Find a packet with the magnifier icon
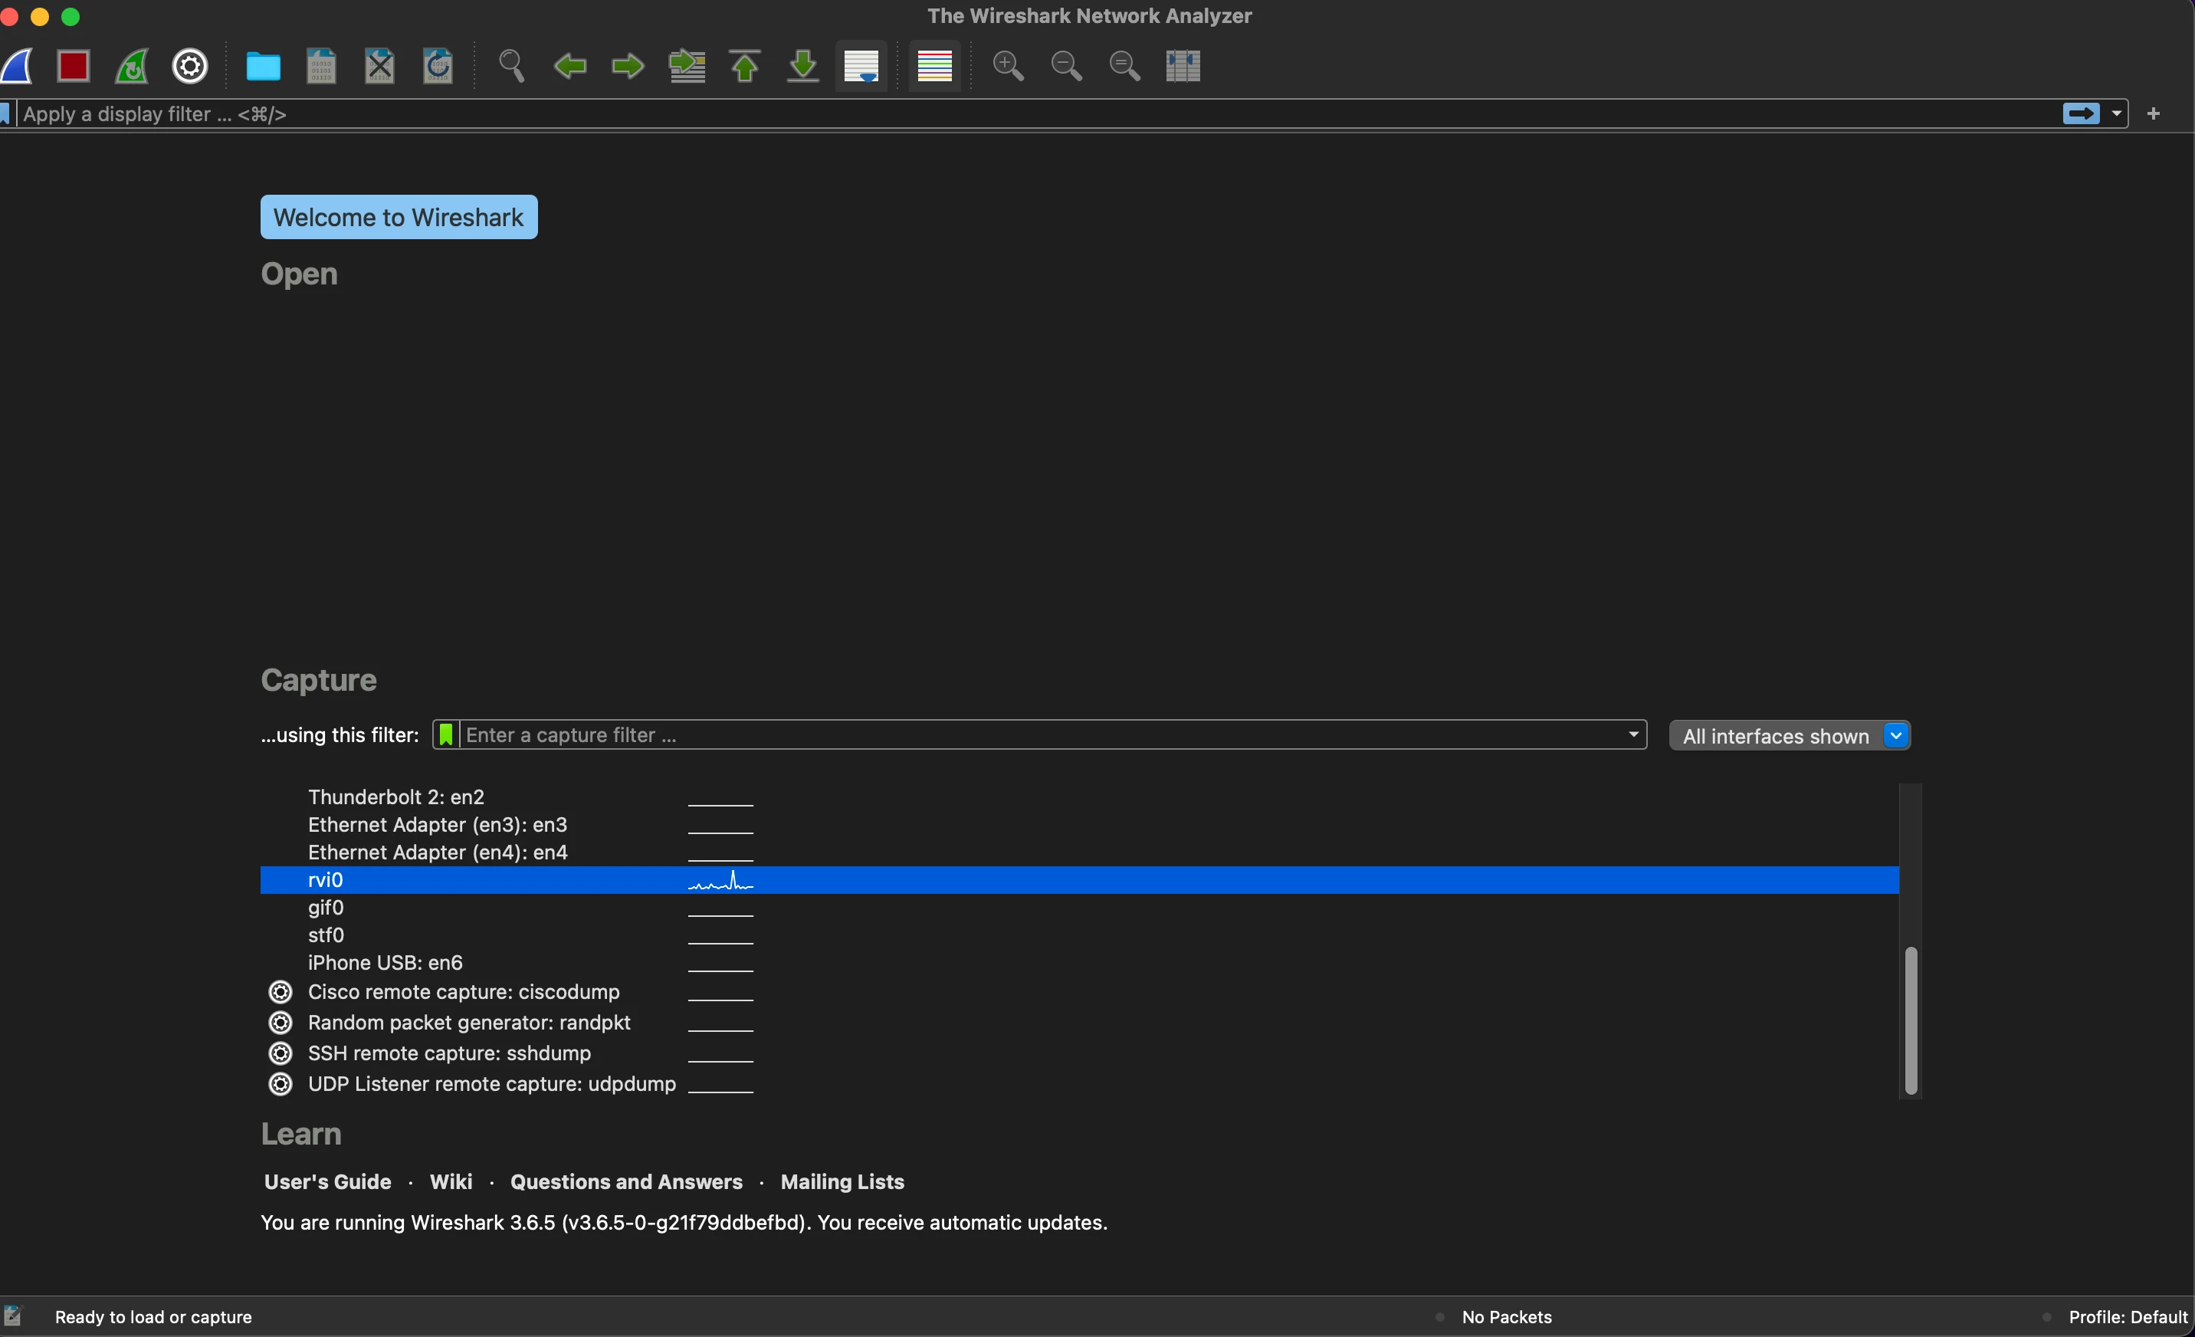This screenshot has height=1337, width=2195. 511,66
